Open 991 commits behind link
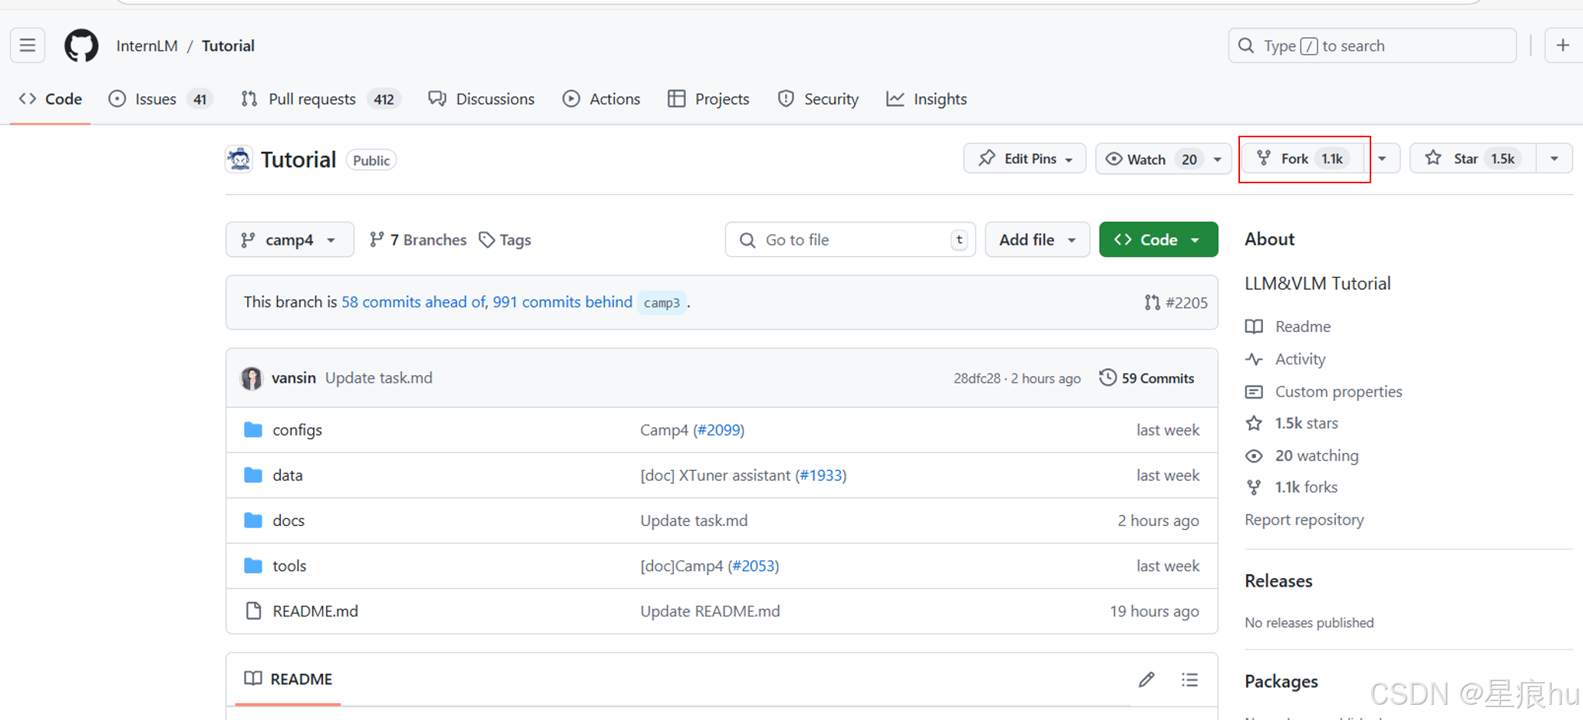The width and height of the screenshot is (1583, 720). pyautogui.click(x=562, y=302)
